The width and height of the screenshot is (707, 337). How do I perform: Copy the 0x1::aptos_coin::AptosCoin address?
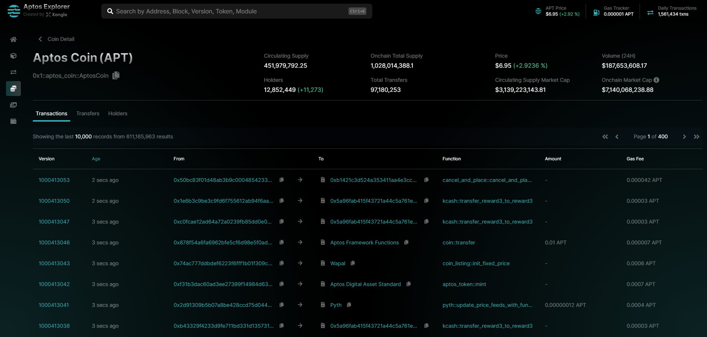click(116, 75)
